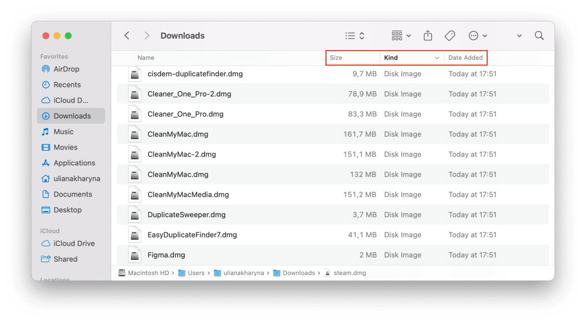Viewport: 586px width, 322px height.
Task: Click disk image icon for CleanMyMacMedia.dmg
Action: [135, 195]
